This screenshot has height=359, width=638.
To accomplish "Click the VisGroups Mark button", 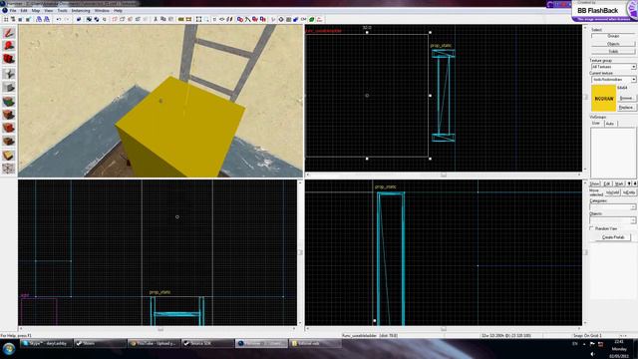I will pos(619,183).
